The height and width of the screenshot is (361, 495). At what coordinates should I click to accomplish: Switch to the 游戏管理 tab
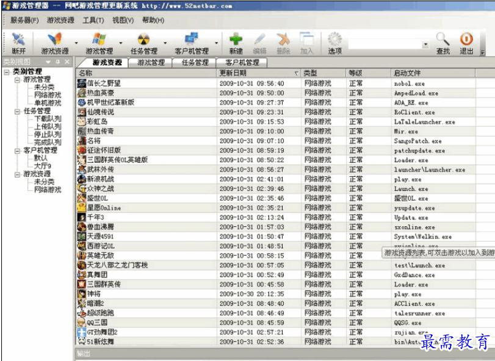click(151, 62)
